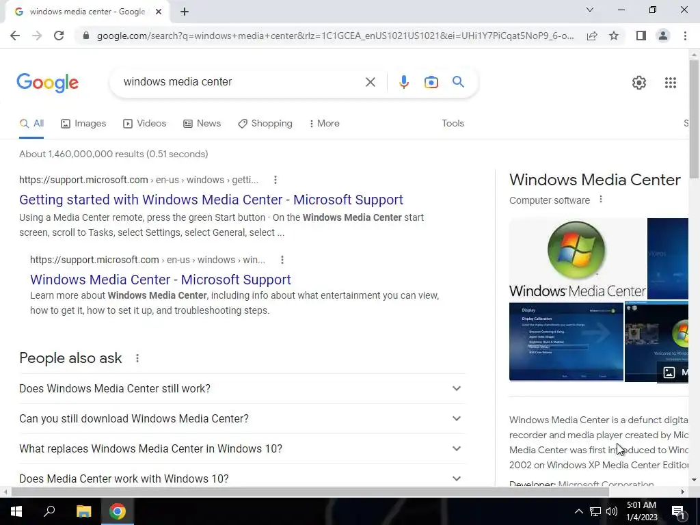Click the padlock site info icon
The image size is (700, 525).
tap(85, 36)
